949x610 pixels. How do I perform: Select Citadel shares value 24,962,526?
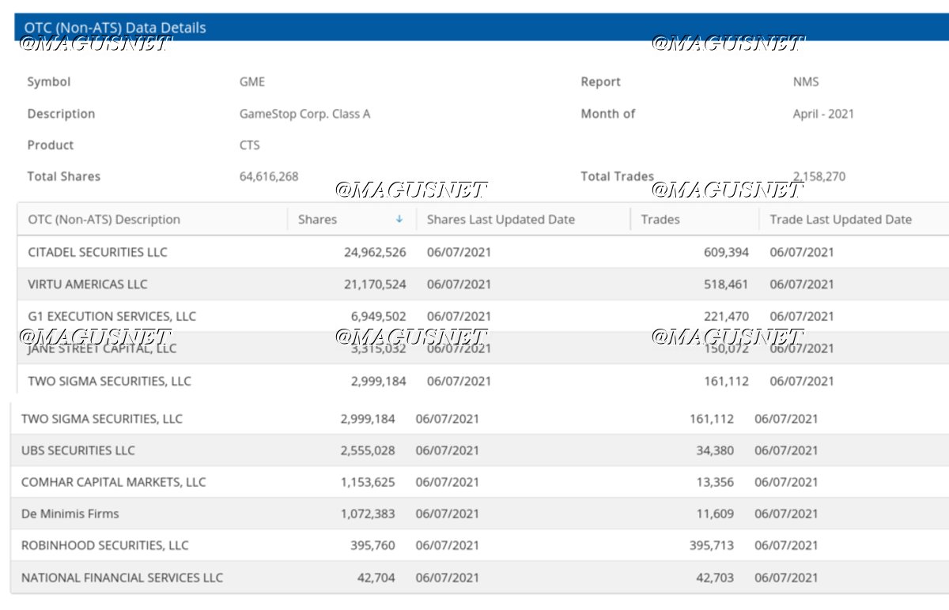click(x=375, y=252)
